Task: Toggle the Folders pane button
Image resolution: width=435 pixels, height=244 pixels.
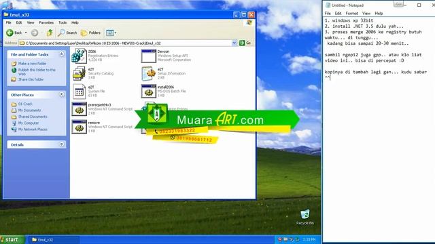Action: [90, 33]
